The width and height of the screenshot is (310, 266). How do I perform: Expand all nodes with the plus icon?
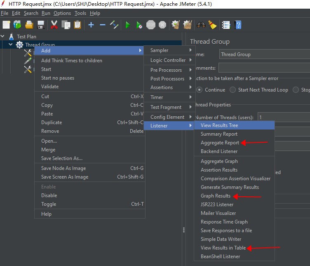(x=91, y=25)
